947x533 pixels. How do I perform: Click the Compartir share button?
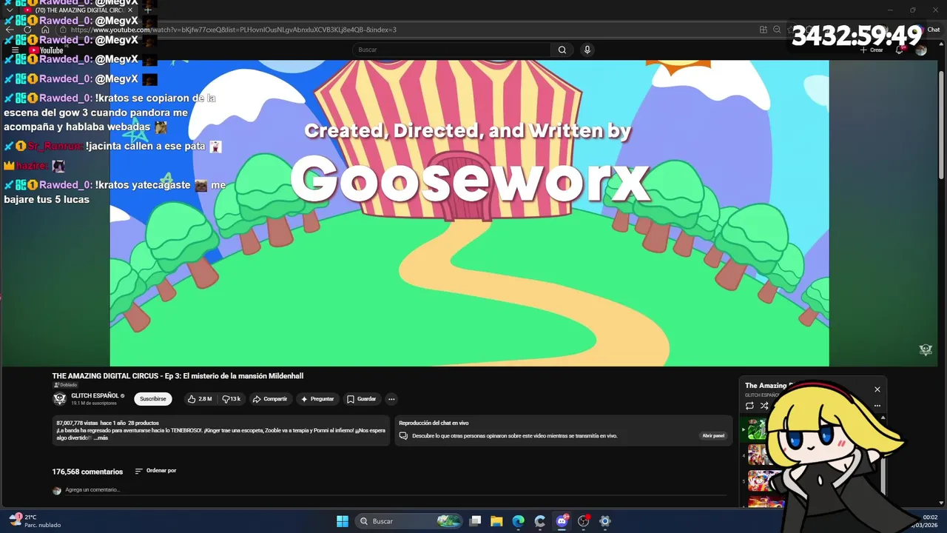270,399
